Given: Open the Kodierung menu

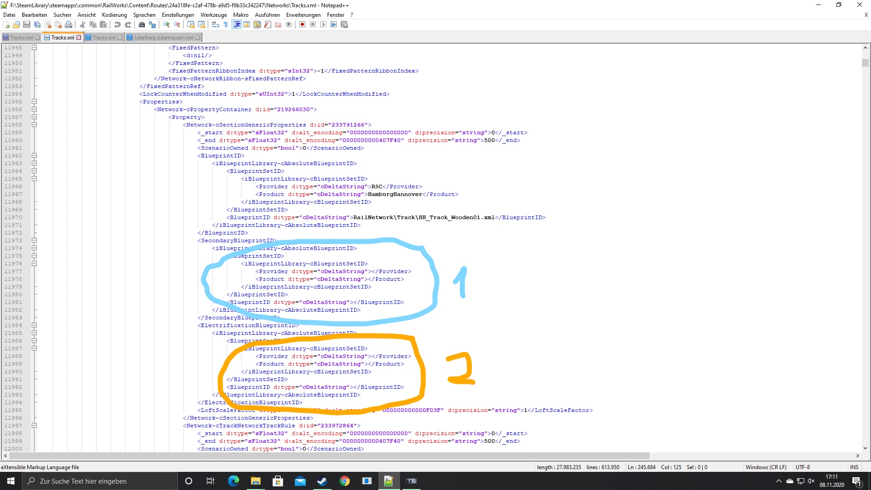Looking at the screenshot, I should click(x=114, y=15).
